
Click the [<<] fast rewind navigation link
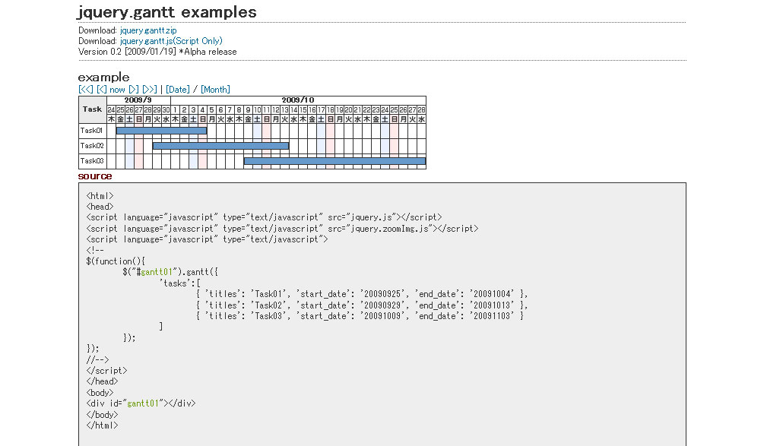point(85,90)
